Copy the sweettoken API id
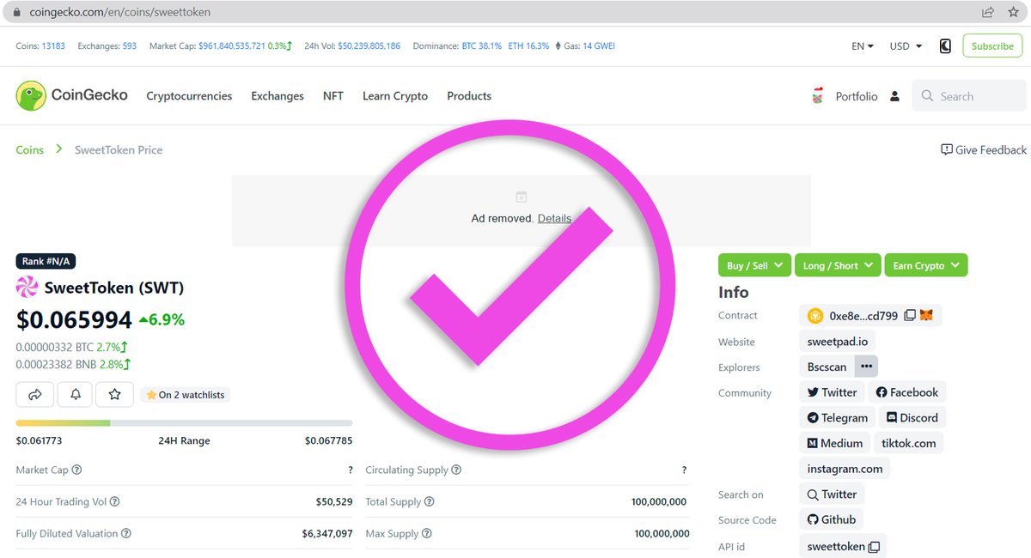The image size is (1031, 558). (x=874, y=547)
